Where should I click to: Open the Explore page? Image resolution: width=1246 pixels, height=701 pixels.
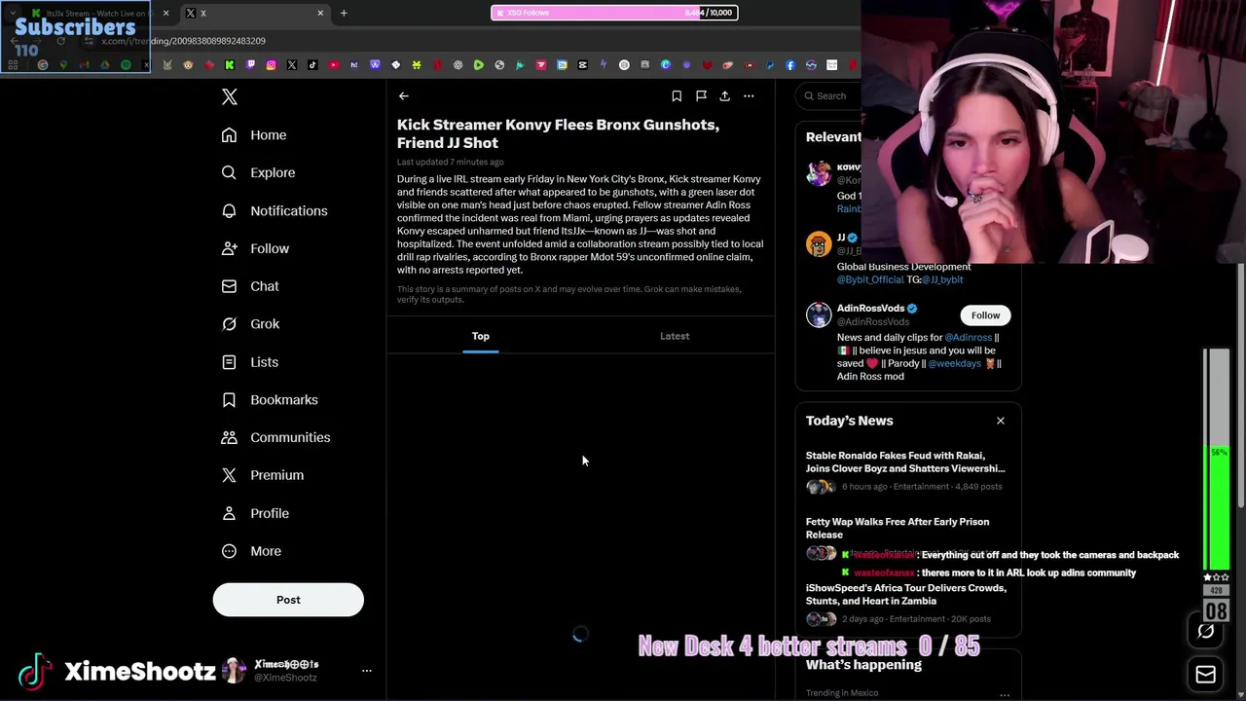click(258, 172)
